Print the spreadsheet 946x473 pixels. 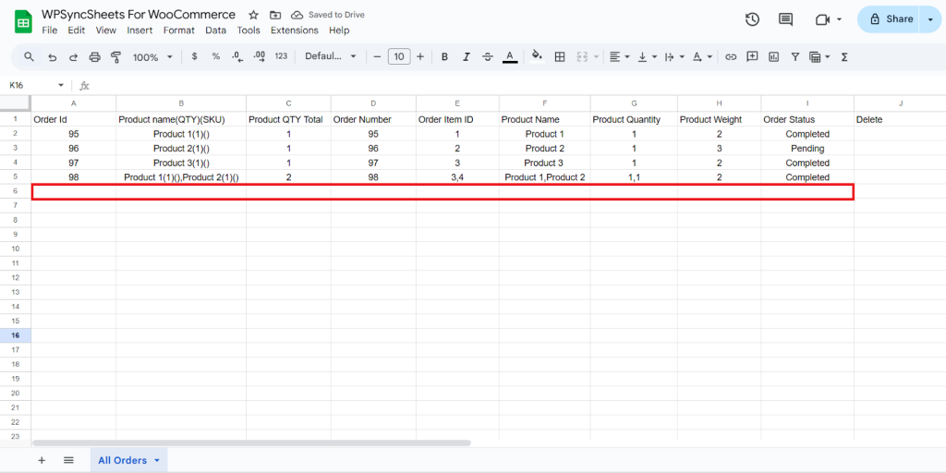coord(95,56)
